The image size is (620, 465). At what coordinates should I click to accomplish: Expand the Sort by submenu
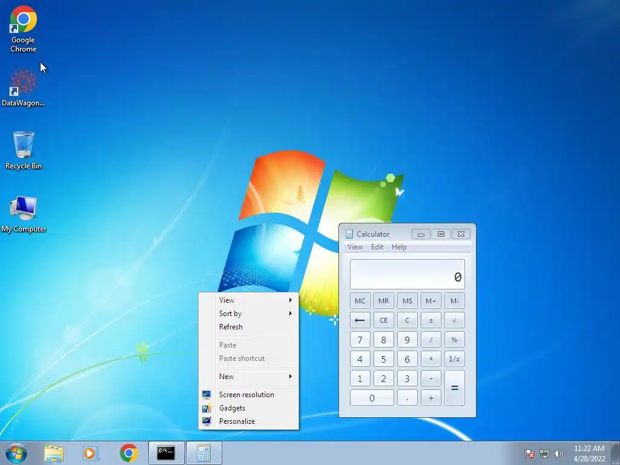click(x=249, y=314)
